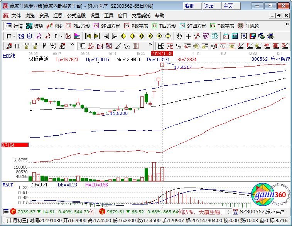Toggle the crosshair cursor tool
This screenshot has width=292, height=226.
[x=188, y=36]
